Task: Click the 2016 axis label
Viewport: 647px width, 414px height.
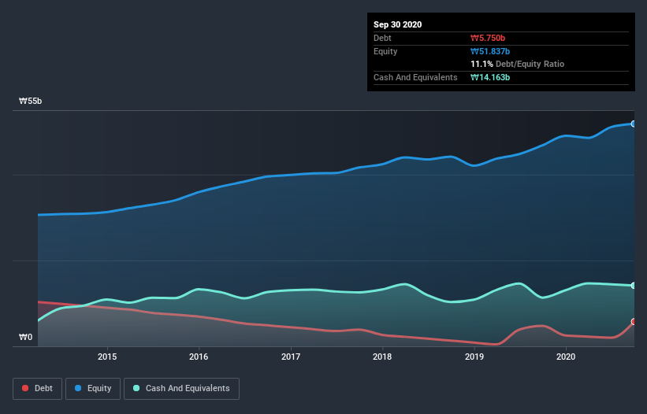Action: pyautogui.click(x=199, y=357)
